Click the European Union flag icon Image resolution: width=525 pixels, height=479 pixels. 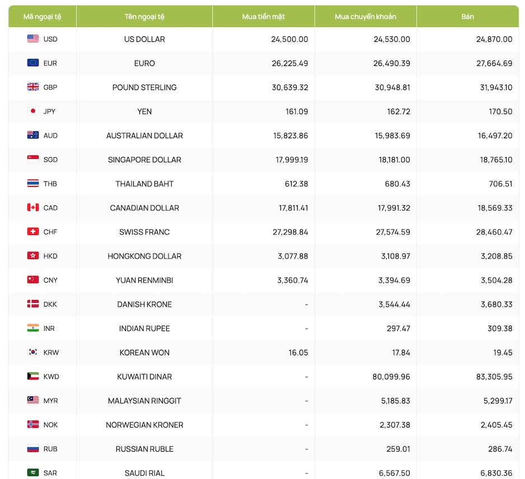pos(33,63)
